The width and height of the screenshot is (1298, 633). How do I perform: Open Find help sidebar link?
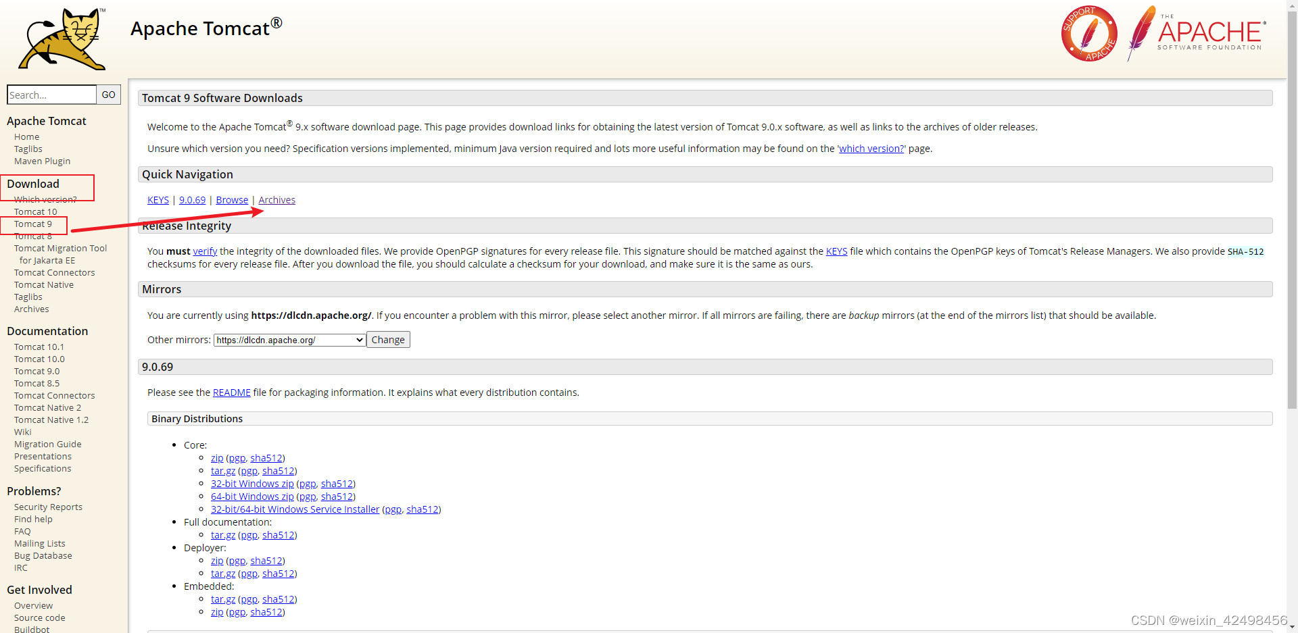click(33, 519)
